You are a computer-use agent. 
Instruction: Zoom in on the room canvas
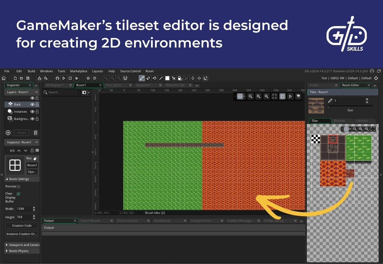point(266,96)
